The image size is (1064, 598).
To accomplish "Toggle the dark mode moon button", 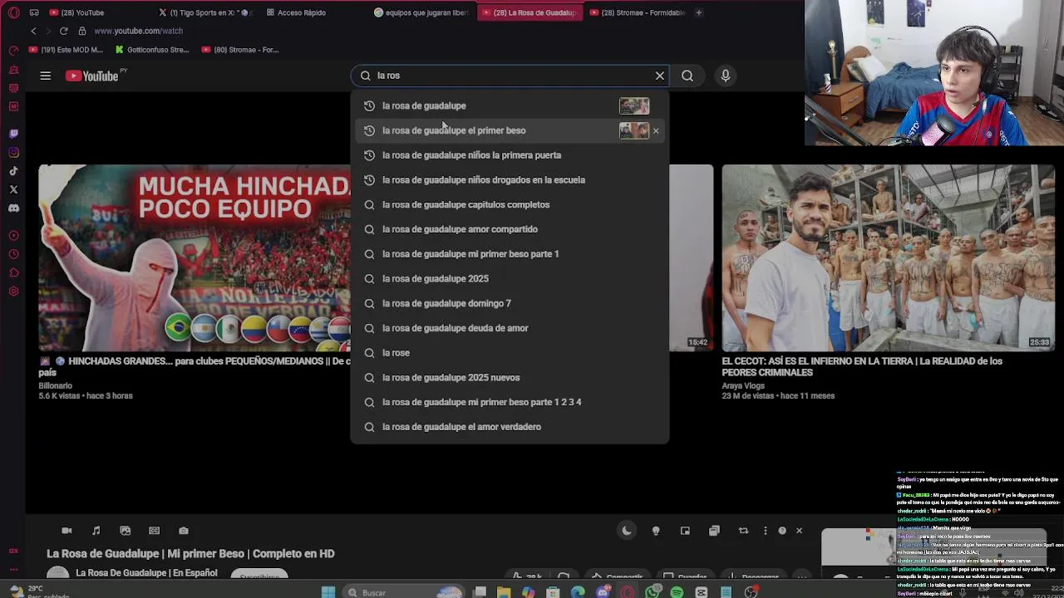I will pos(627,531).
